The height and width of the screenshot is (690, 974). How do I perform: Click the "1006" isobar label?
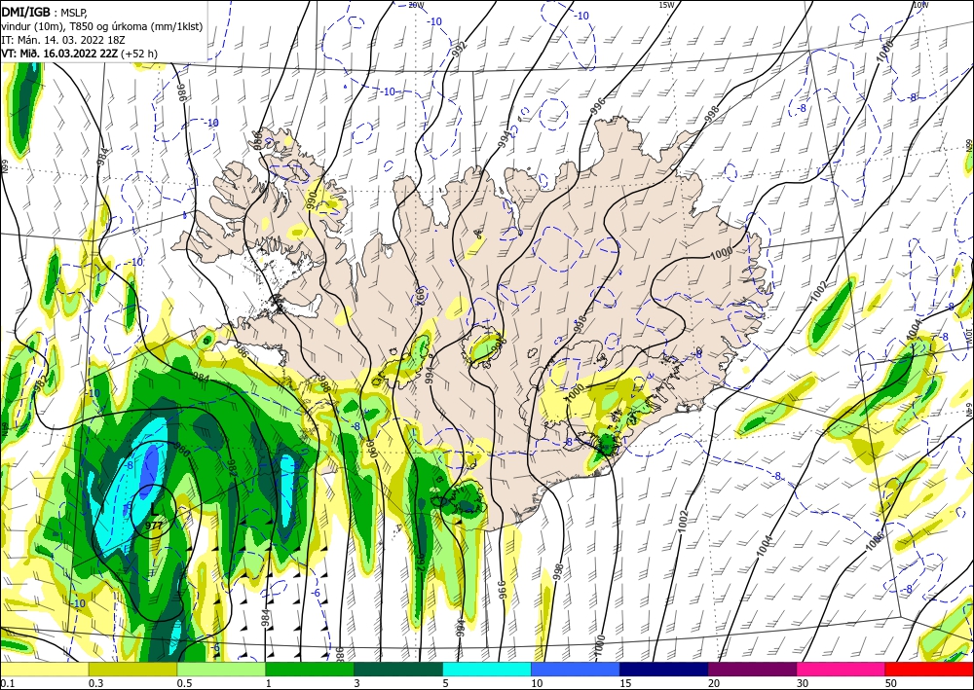pos(874,542)
